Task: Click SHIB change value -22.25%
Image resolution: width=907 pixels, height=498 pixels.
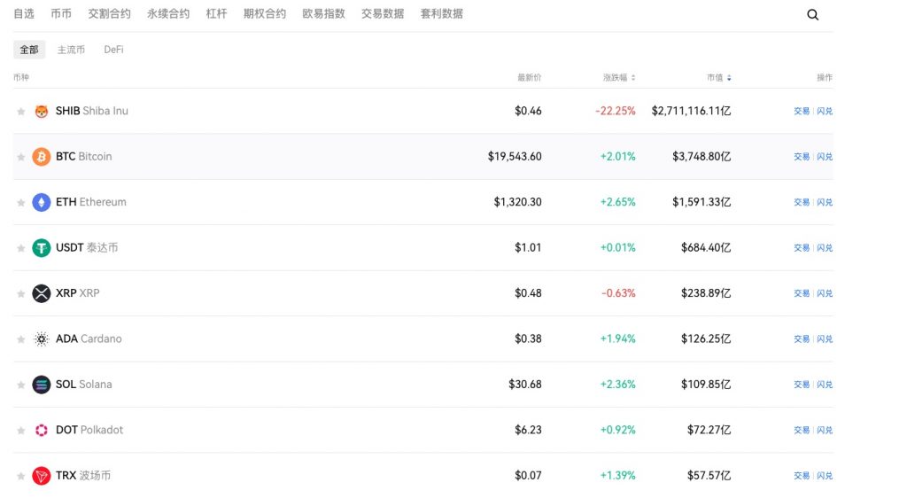Action: (x=616, y=111)
